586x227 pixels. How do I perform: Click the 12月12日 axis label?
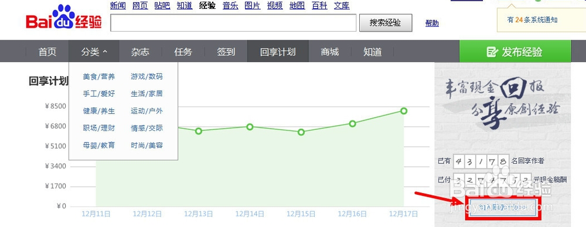tap(147, 214)
